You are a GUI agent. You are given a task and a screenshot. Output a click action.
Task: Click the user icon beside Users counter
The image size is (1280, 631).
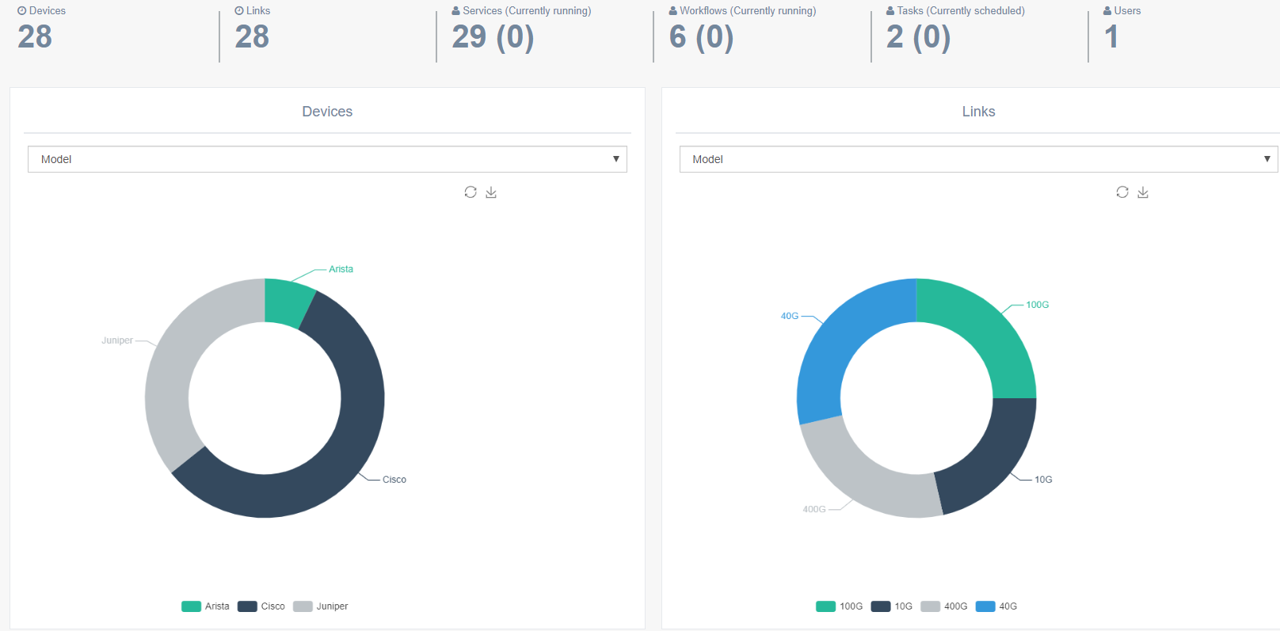pos(1107,11)
